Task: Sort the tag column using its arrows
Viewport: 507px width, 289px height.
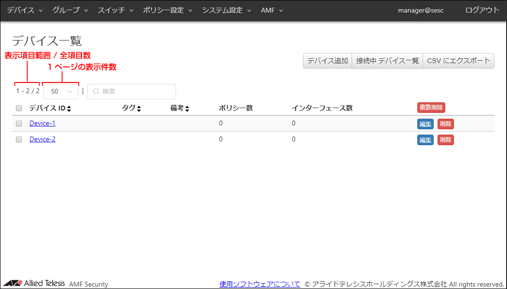Action: click(138, 109)
